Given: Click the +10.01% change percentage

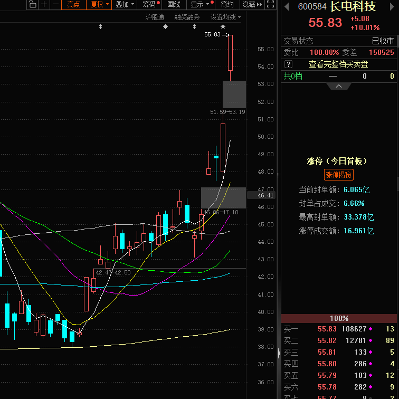Looking at the screenshot, I should [365, 27].
